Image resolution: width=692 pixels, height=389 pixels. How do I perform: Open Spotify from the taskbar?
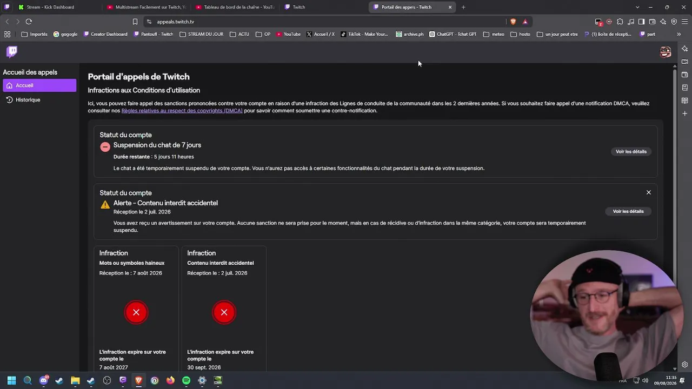(186, 380)
